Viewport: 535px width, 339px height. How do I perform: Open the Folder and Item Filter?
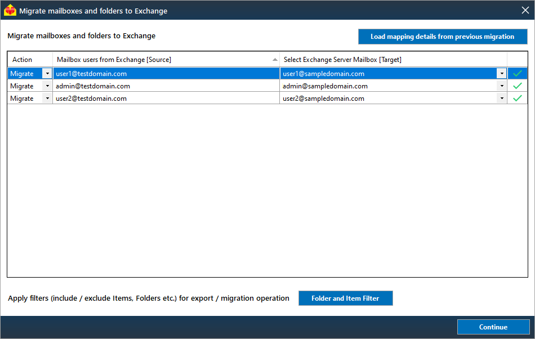coord(345,298)
